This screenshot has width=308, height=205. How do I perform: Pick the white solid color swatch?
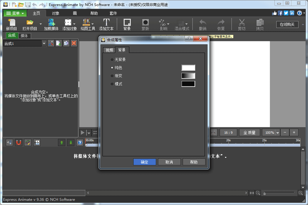click(188, 68)
